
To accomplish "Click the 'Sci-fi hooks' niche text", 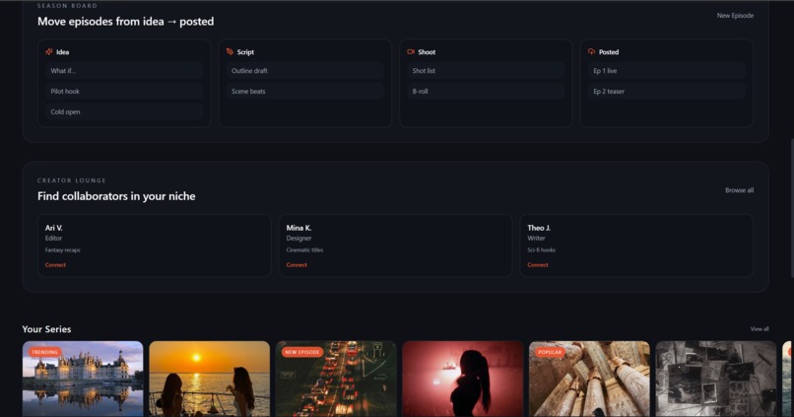I will tap(541, 250).
